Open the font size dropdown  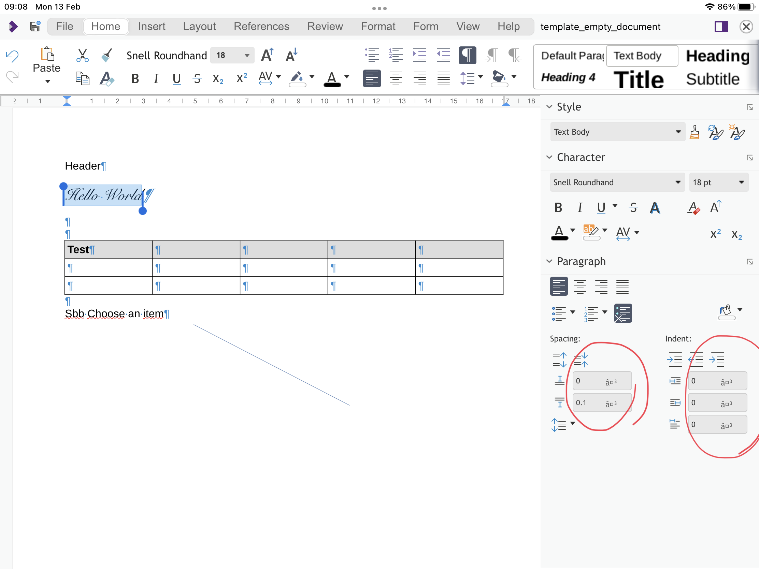point(246,55)
